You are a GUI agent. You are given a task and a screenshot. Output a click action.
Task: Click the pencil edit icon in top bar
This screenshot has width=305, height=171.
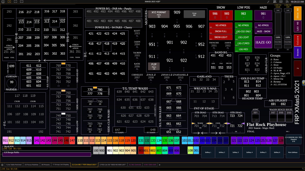click(x=268, y=1)
